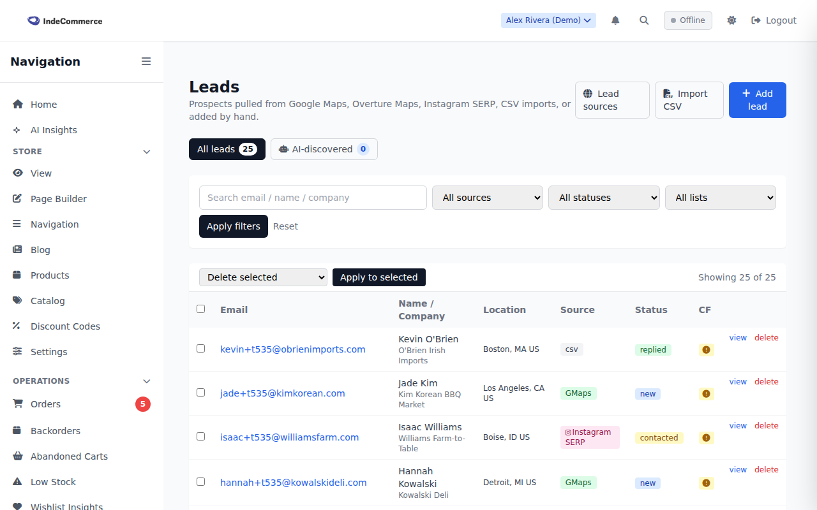Image resolution: width=817 pixels, height=510 pixels.
Task: Click the Products box icon
Action: tap(17, 275)
